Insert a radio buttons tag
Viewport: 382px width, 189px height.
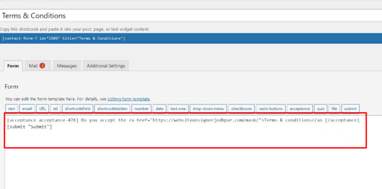pos(271,108)
